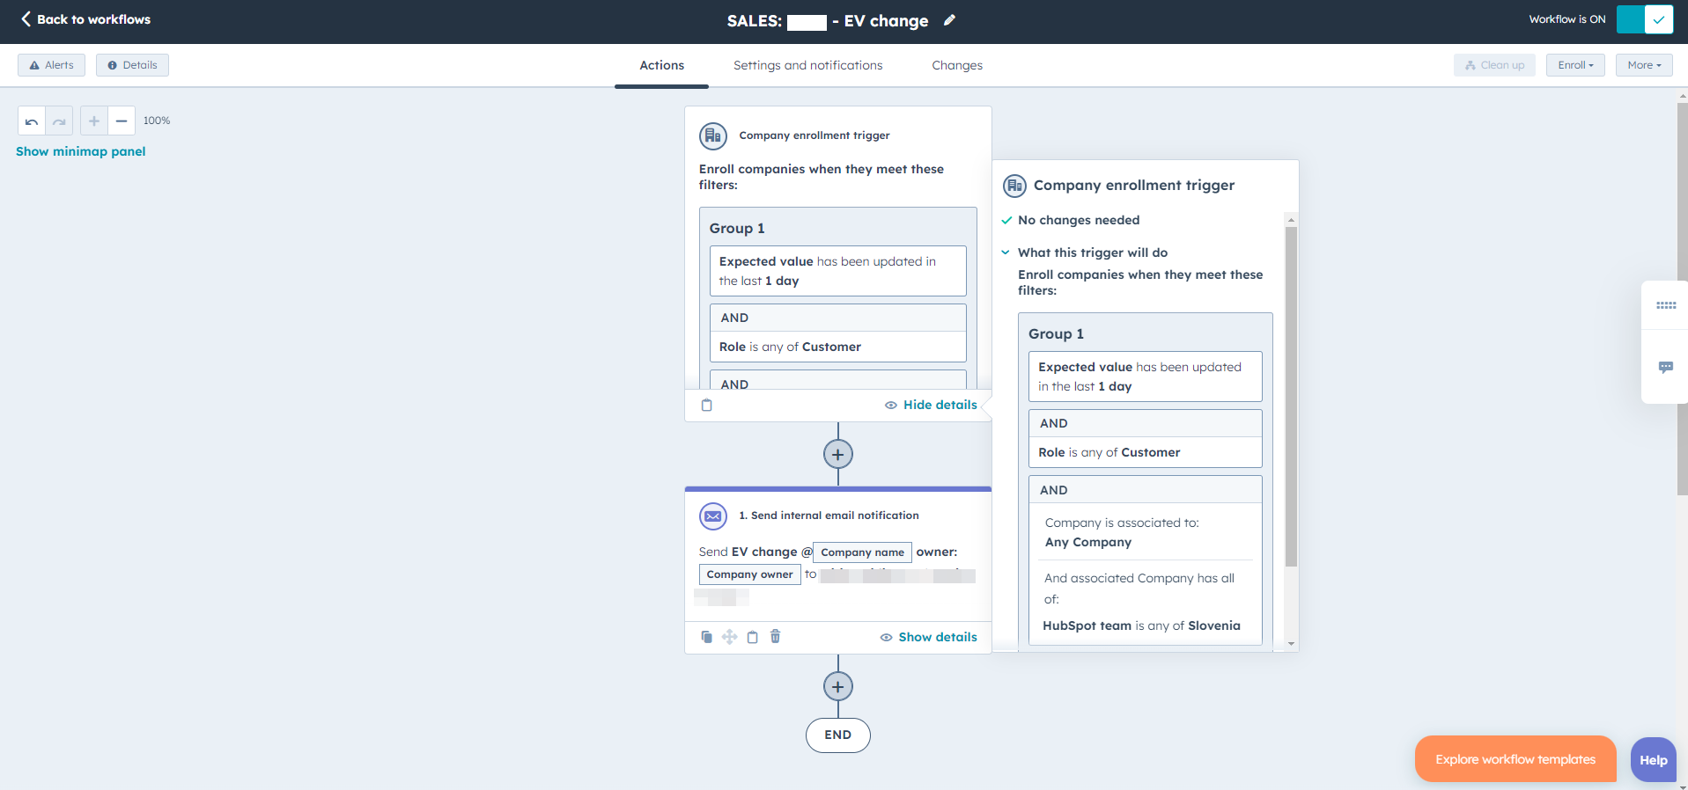Switch to Settings and notifications tab
1688x790 pixels.
tap(807, 65)
